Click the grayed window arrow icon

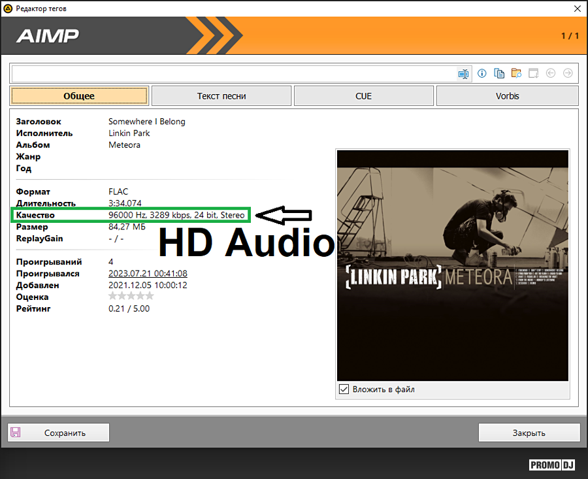(x=533, y=74)
